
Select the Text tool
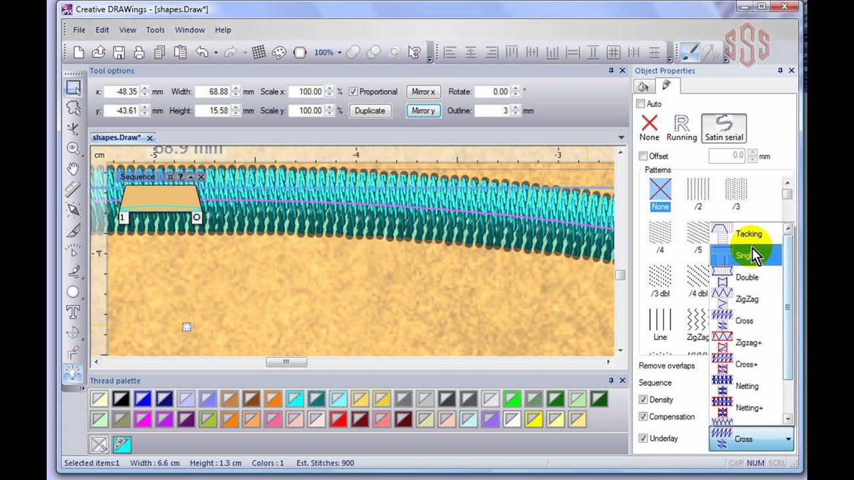[73, 312]
